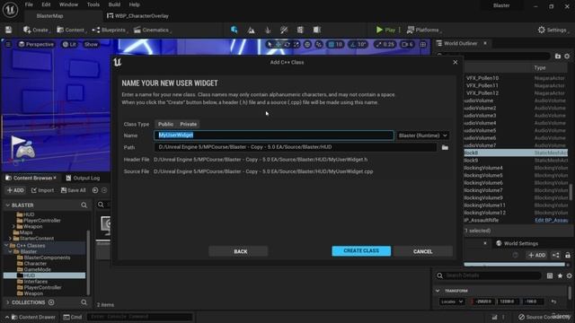Select the viewport scale tool
575x323 pixels.
296,44
